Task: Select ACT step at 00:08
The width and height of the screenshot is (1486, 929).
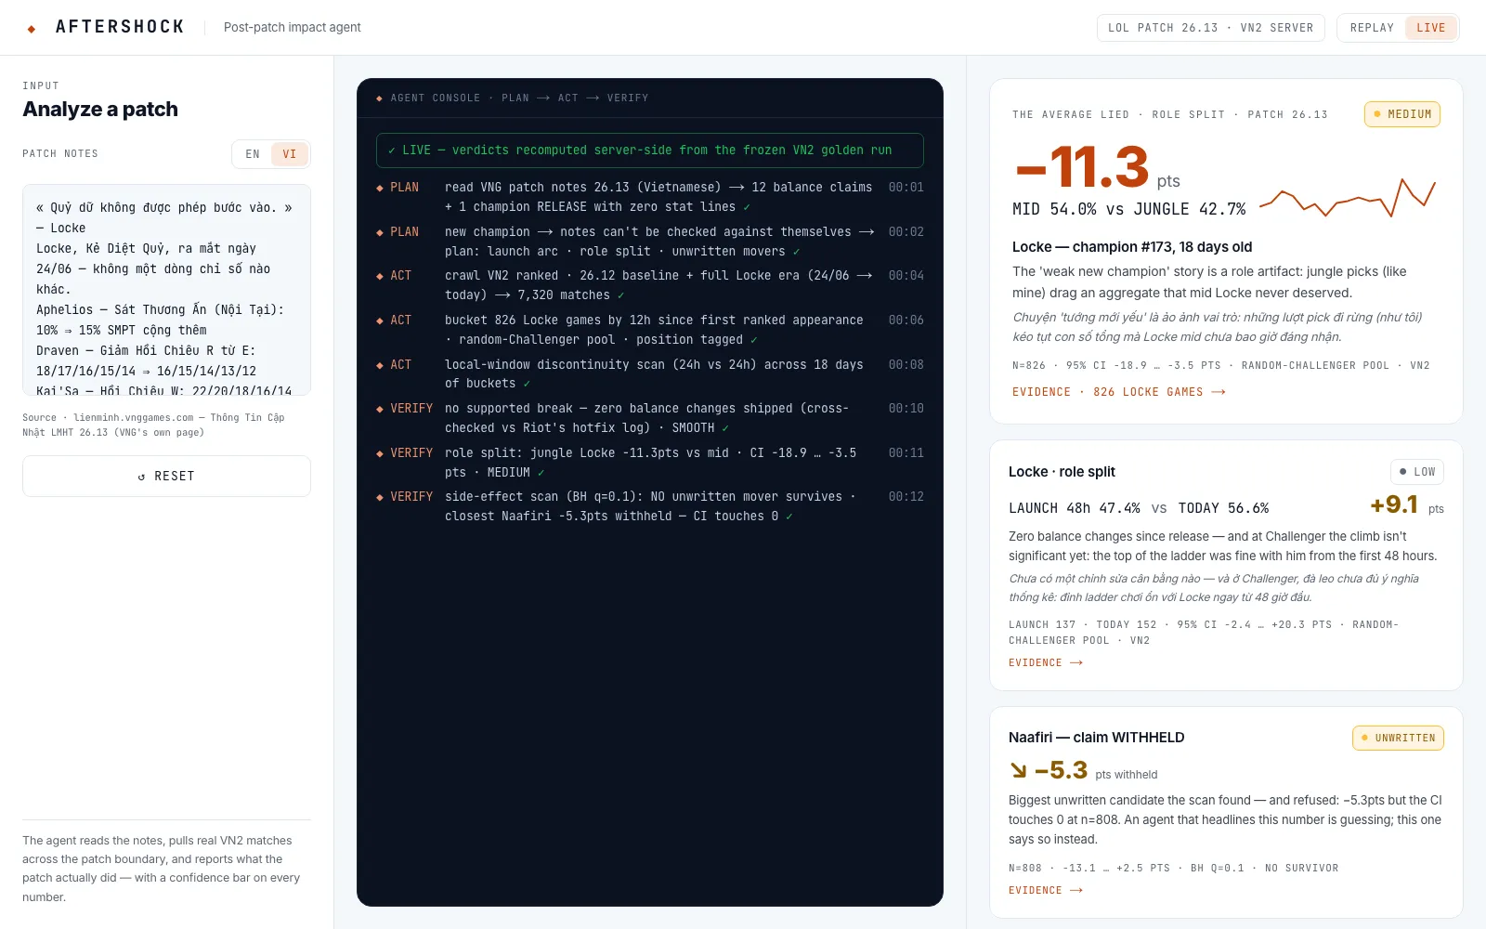Action: pyautogui.click(x=650, y=374)
